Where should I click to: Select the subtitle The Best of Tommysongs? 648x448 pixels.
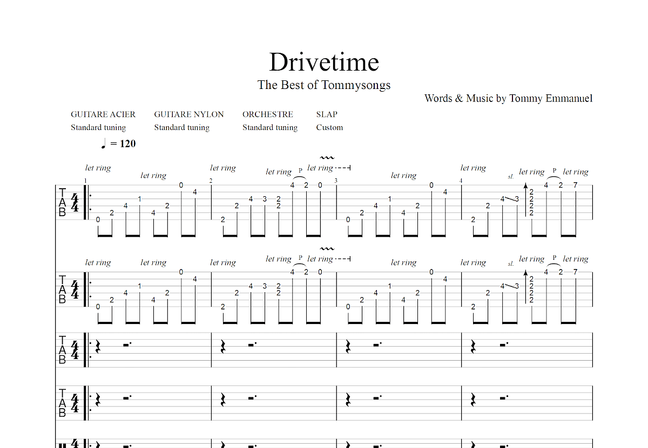pos(325,85)
